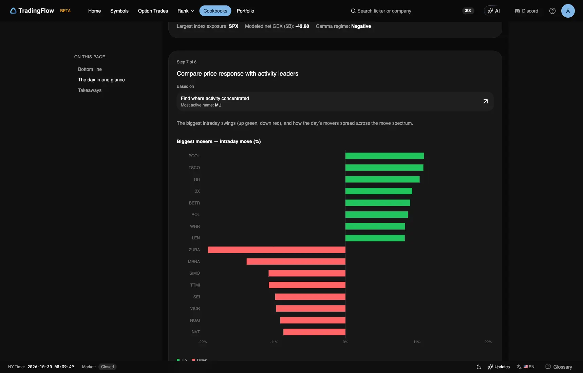This screenshot has width=583, height=373.
Task: Open the Discord link
Action: tap(526, 11)
